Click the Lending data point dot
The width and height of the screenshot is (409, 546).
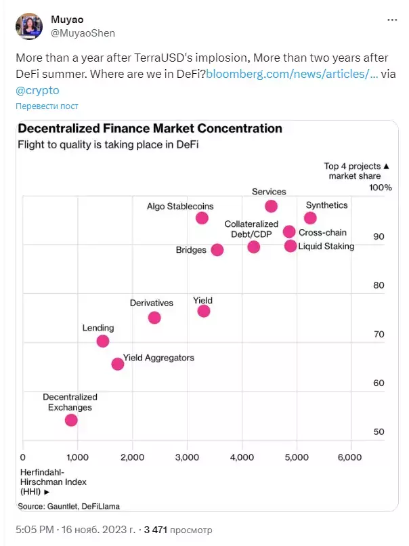click(103, 341)
